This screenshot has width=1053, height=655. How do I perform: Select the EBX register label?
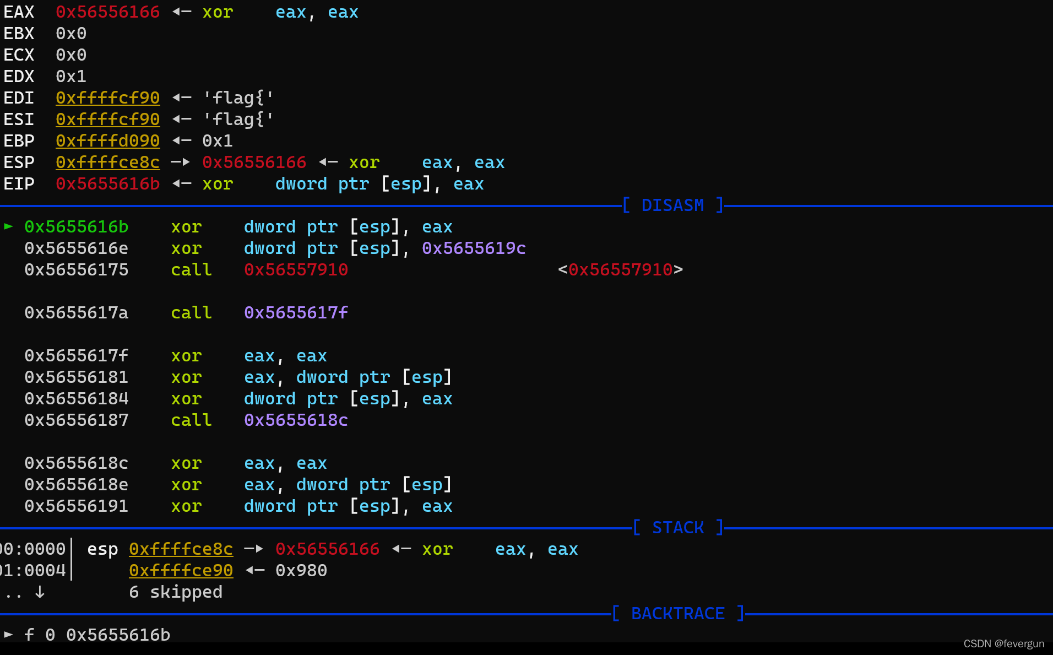[19, 34]
